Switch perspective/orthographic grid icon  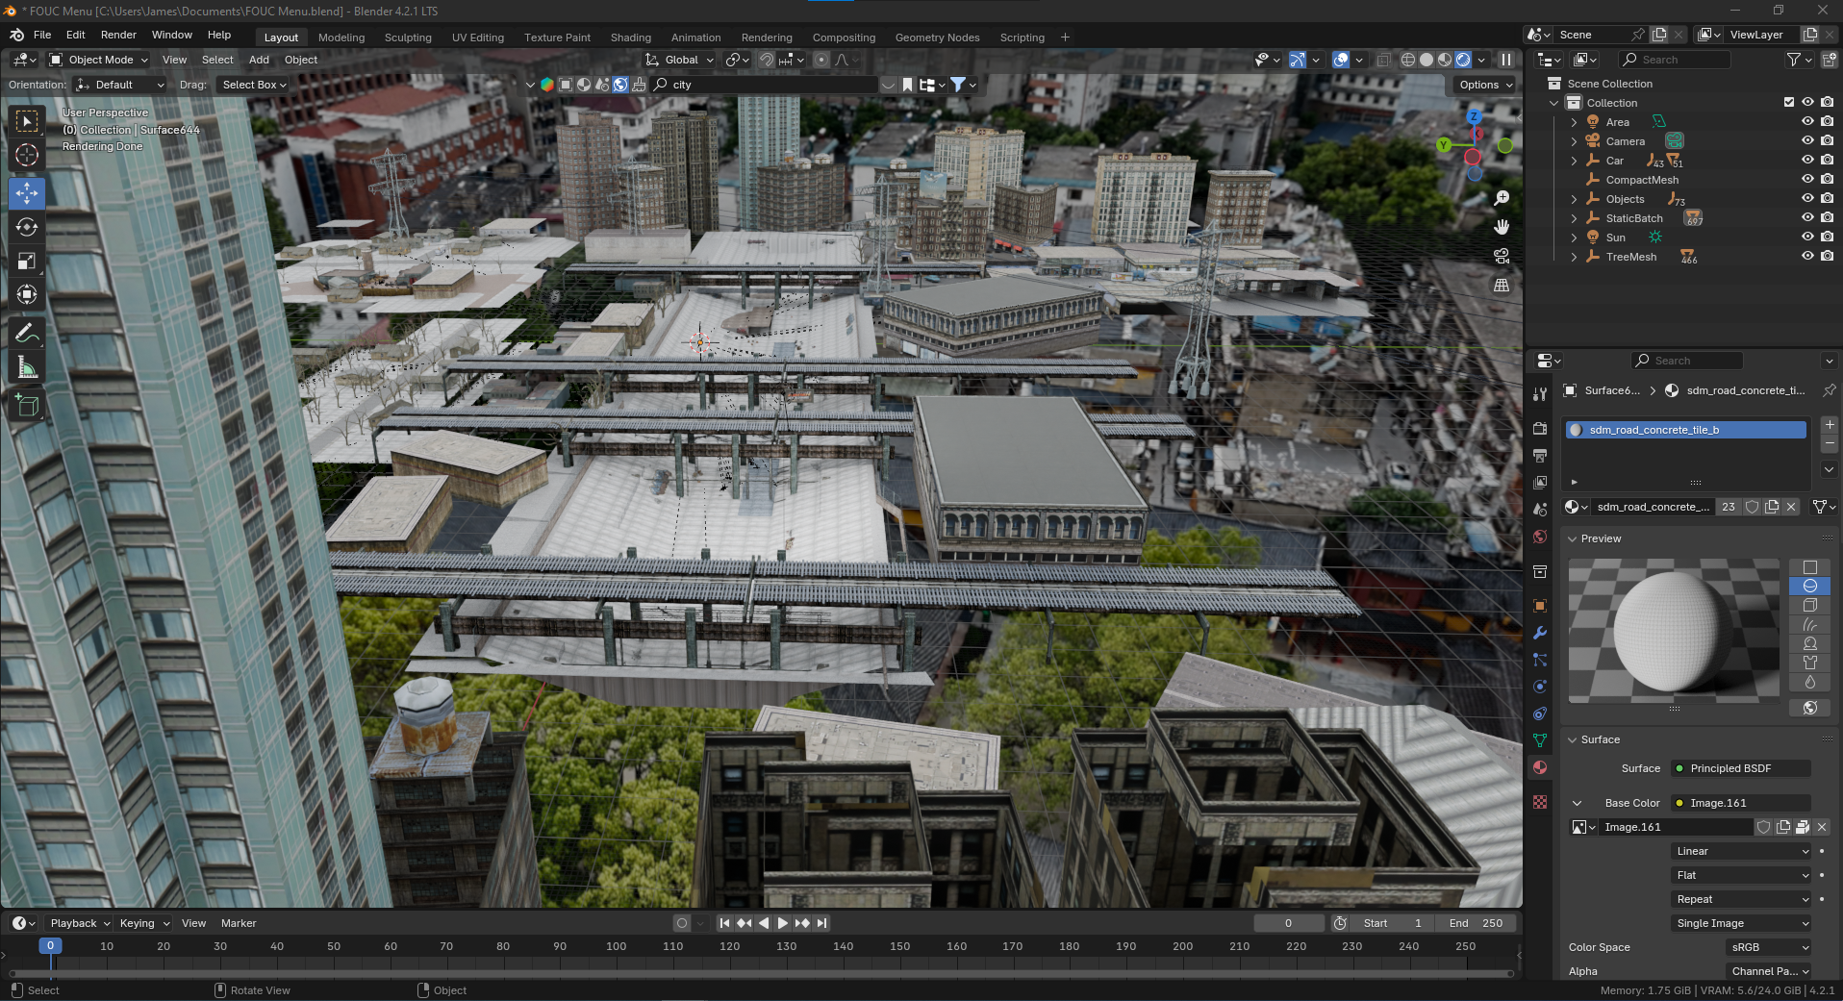pos(1502,286)
